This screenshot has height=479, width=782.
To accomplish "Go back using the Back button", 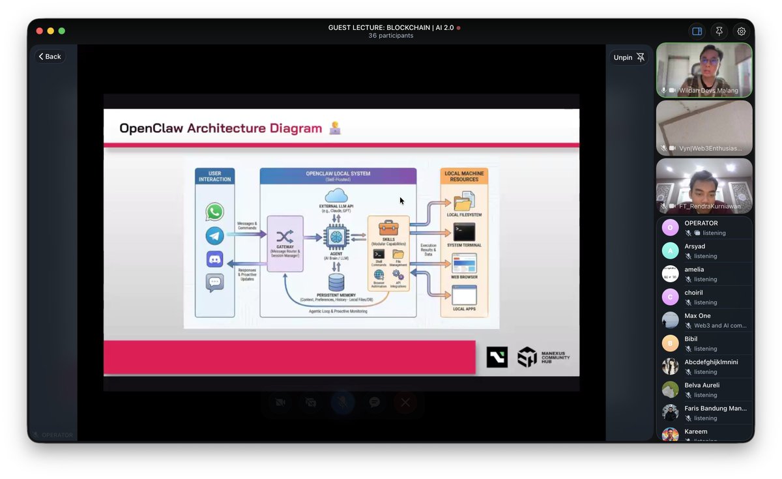I will click(50, 57).
